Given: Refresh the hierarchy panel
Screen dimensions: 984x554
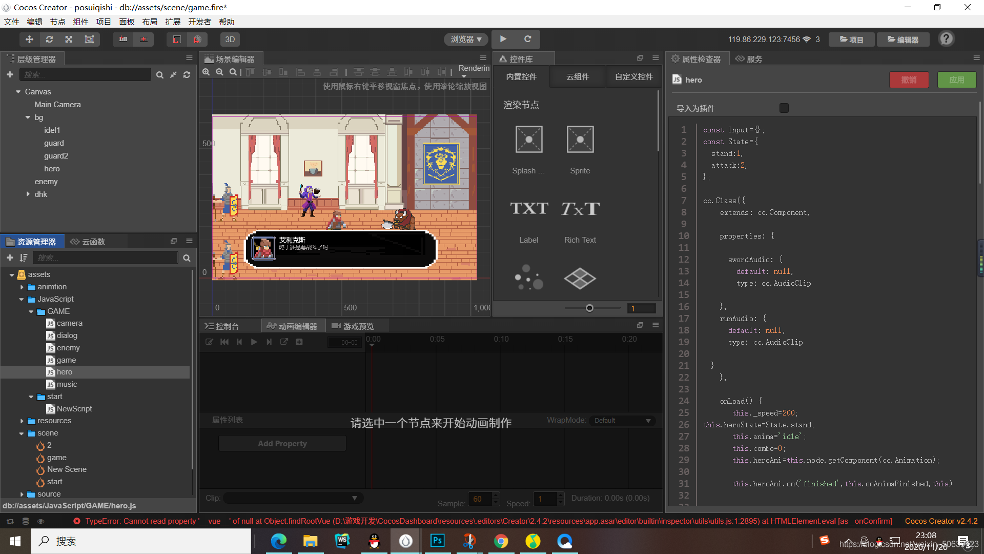Looking at the screenshot, I should point(187,75).
